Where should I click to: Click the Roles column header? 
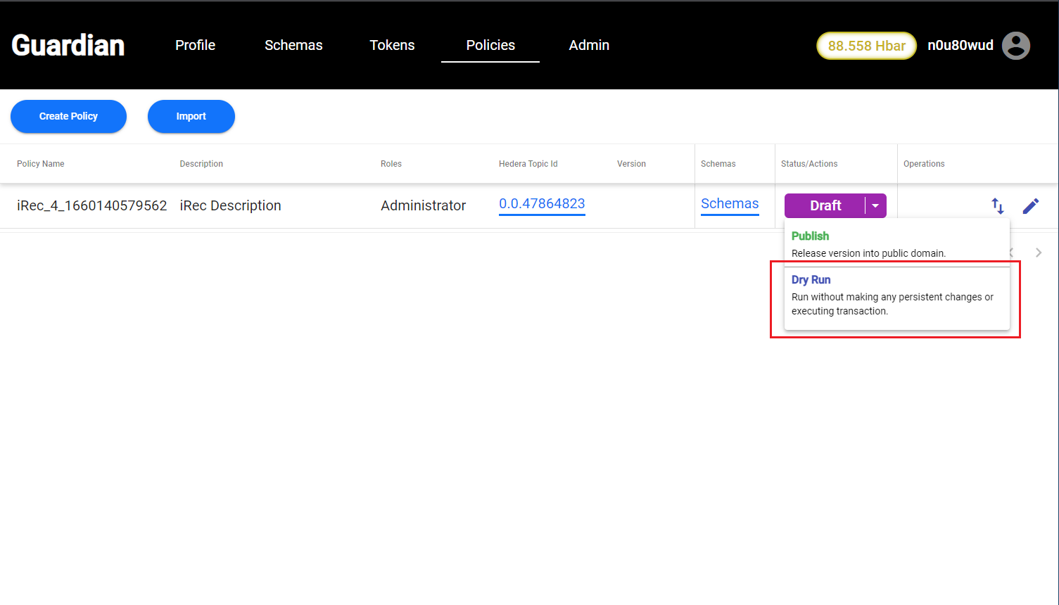pyautogui.click(x=391, y=164)
